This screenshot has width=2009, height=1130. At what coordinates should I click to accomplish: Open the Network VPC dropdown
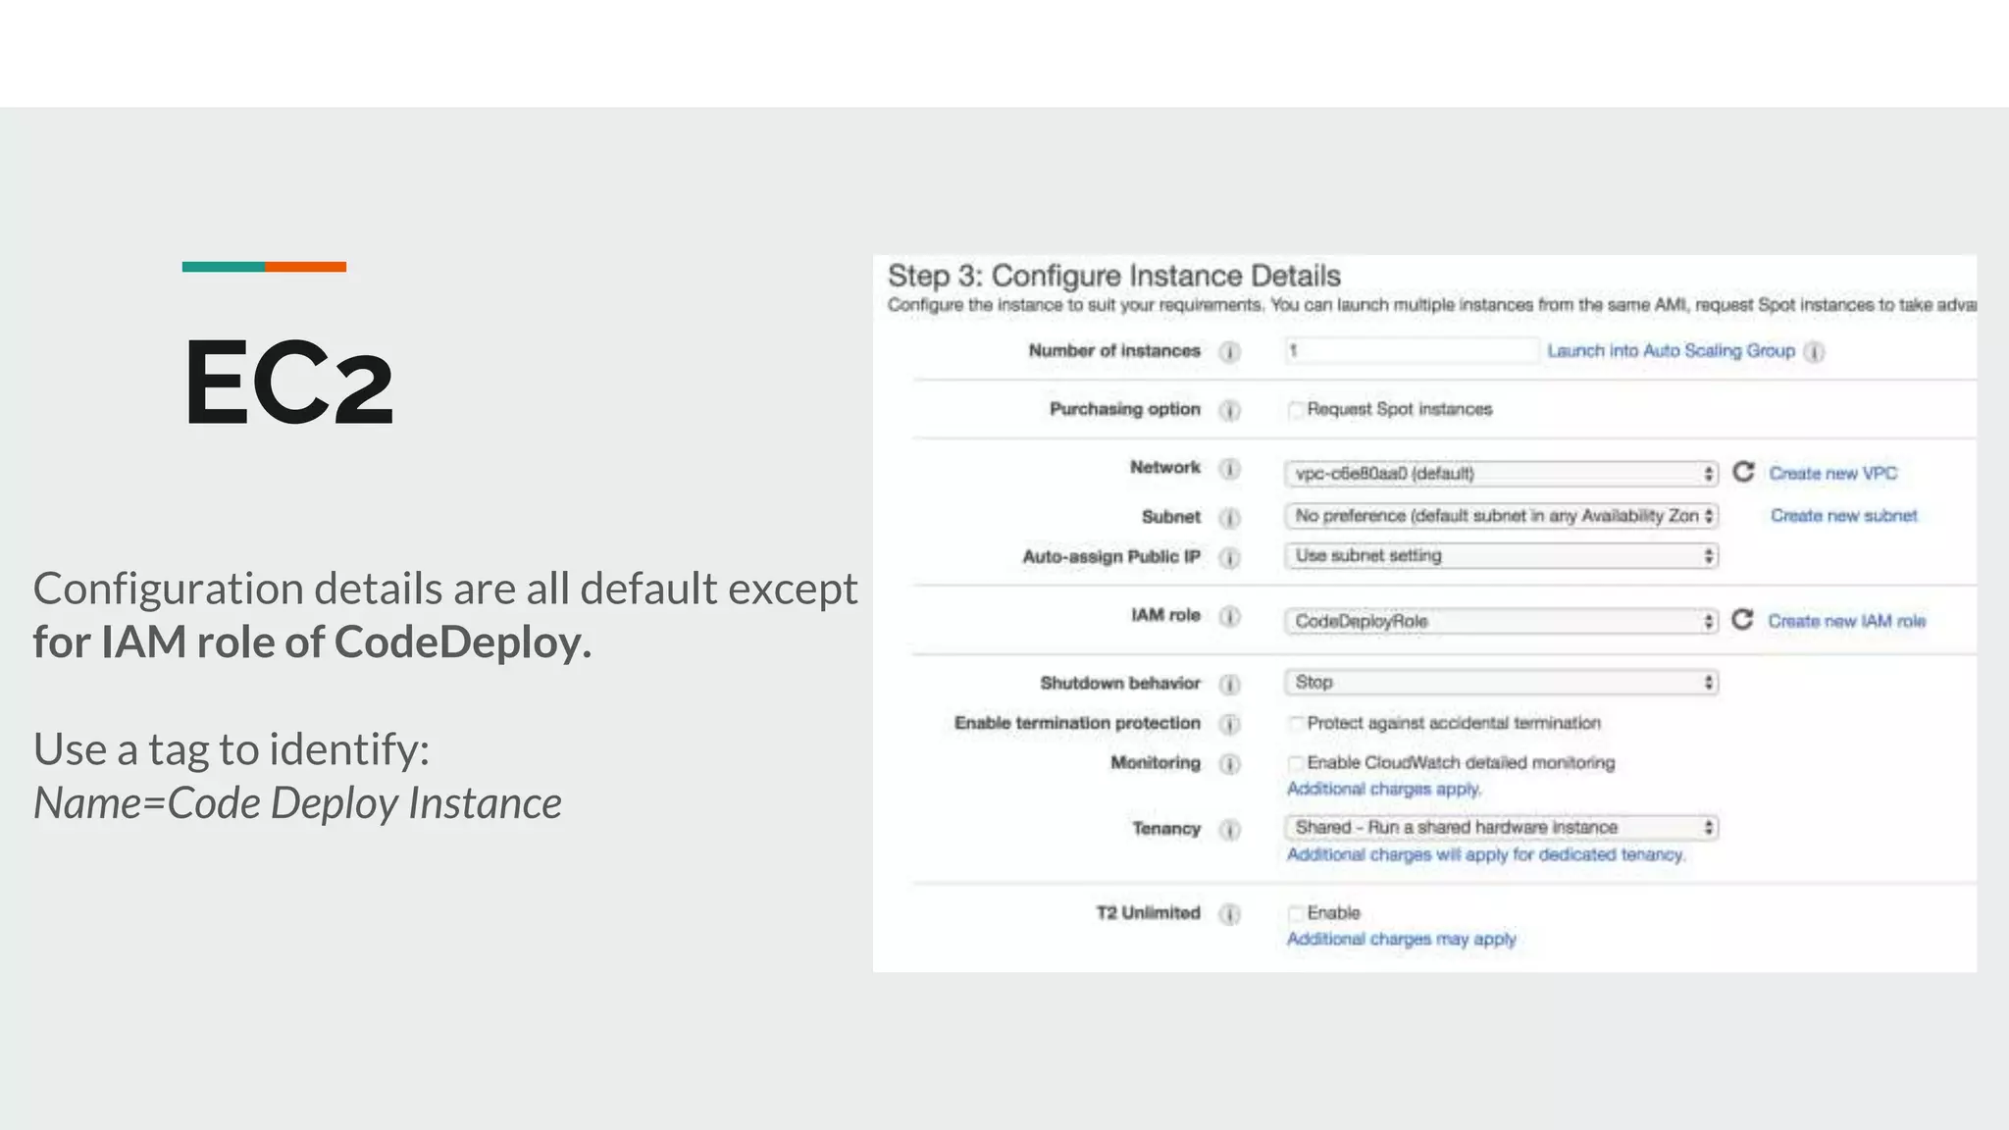pos(1501,474)
